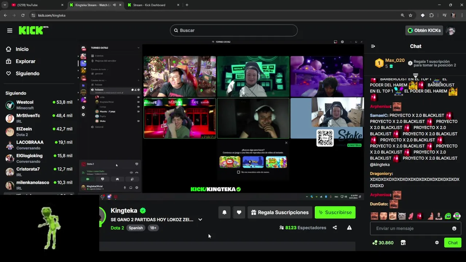This screenshot has height=262, width=466.
Task: Click the 18+ tag
Action: [x=153, y=228]
